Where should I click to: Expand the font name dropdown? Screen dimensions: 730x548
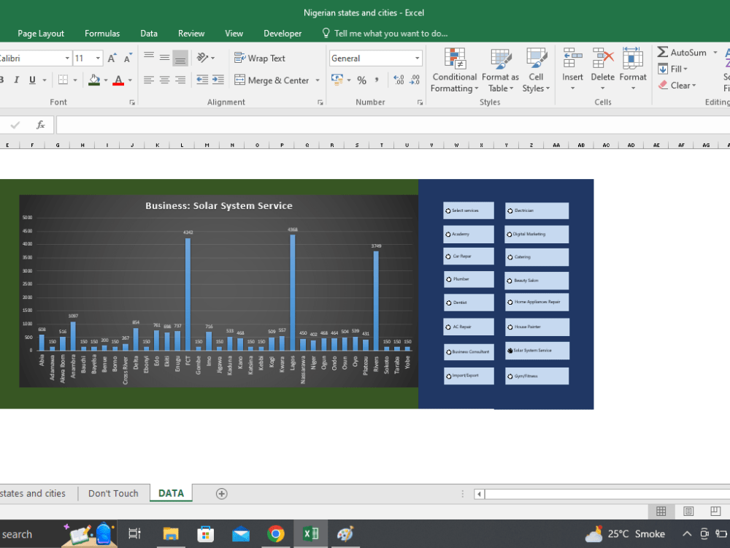click(x=67, y=58)
